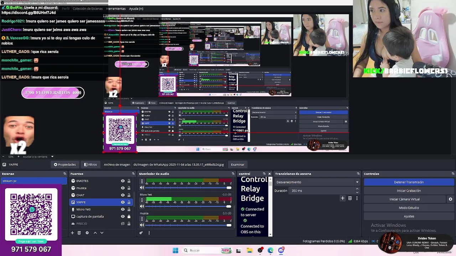Click Detener Transmisión button
Image resolution: width=456 pixels, height=256 pixels.
[409, 182]
